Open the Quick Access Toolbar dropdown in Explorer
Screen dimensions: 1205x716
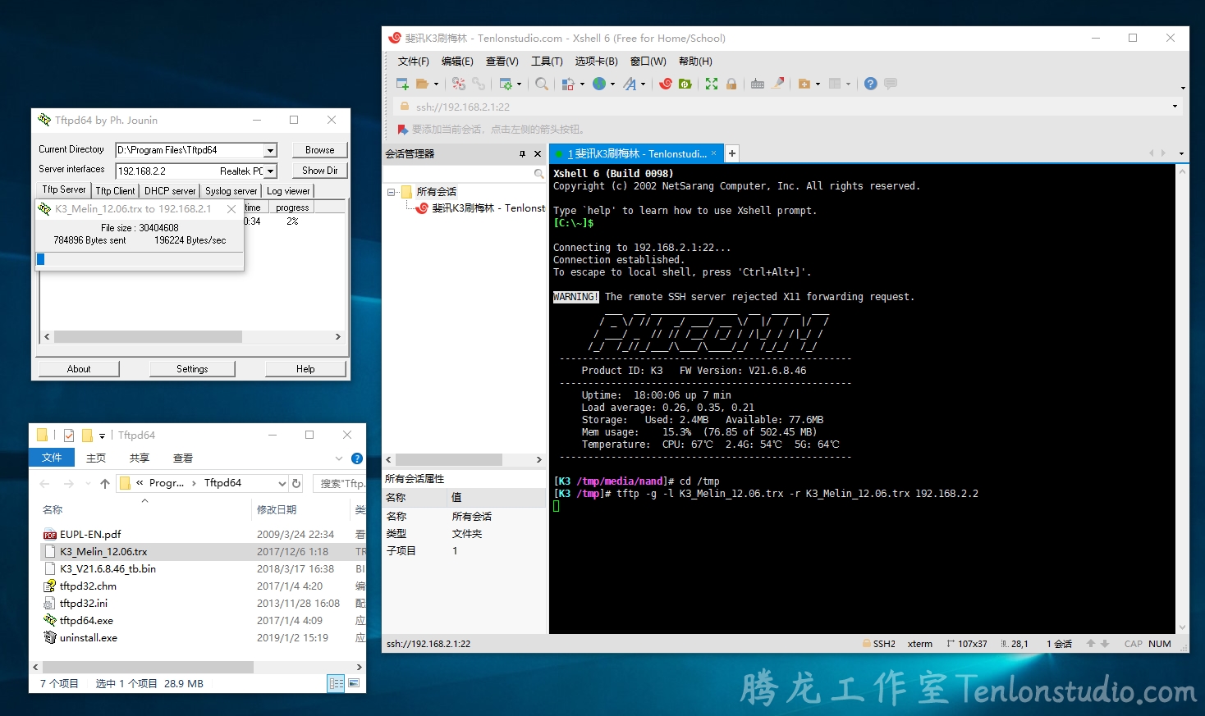pos(102,436)
